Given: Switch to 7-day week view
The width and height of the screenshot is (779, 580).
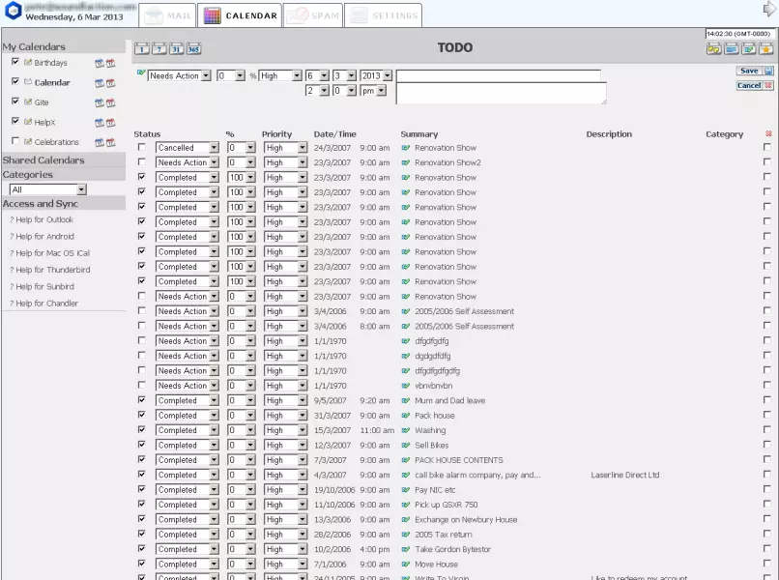Looking at the screenshot, I should (159, 48).
